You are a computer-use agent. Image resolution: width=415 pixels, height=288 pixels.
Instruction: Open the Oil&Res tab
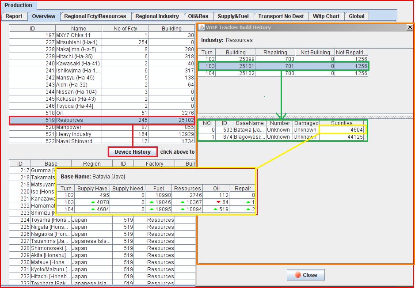[198, 16]
